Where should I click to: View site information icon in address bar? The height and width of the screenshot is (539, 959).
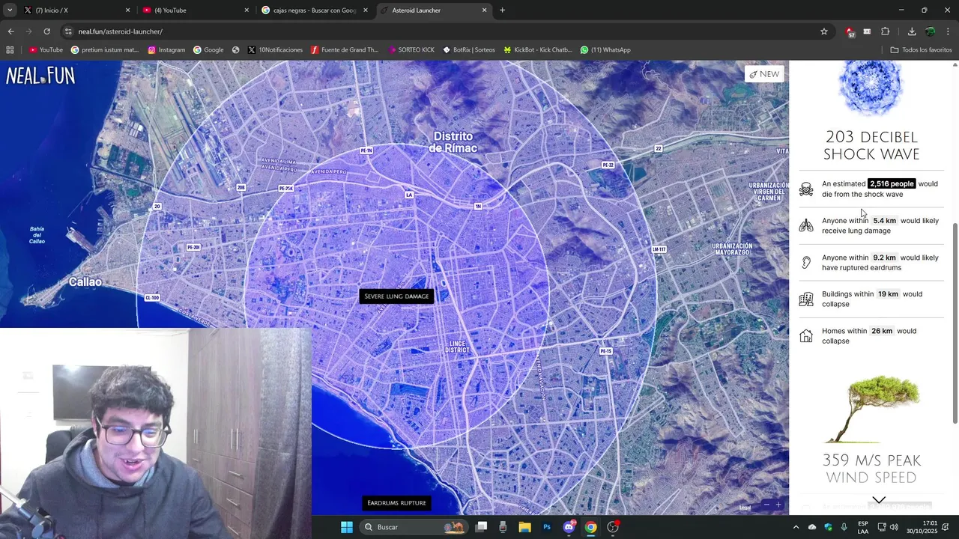[68, 31]
